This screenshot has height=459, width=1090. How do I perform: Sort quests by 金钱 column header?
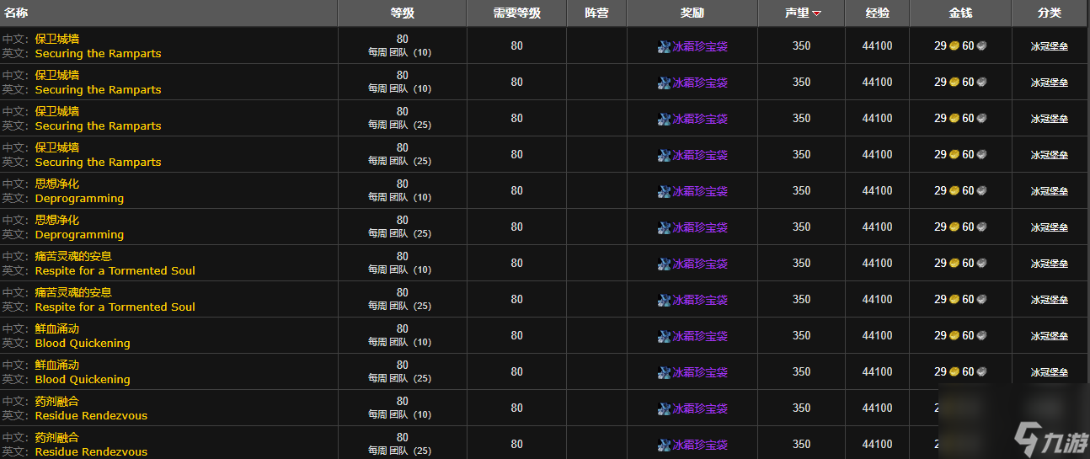(959, 13)
